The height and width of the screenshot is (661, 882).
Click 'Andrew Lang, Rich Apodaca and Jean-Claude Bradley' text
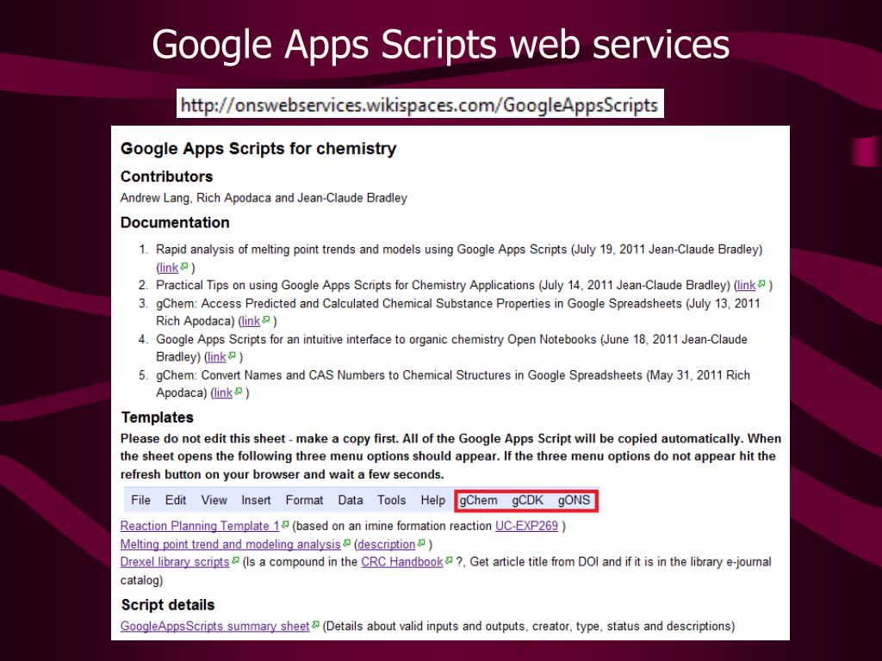264,198
